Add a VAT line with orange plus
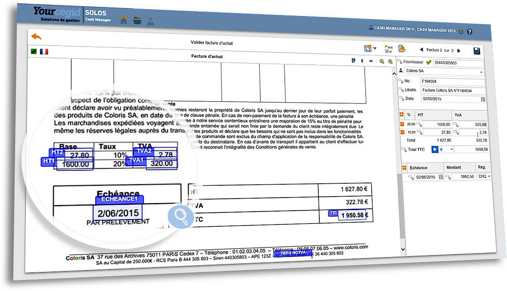 point(402,114)
